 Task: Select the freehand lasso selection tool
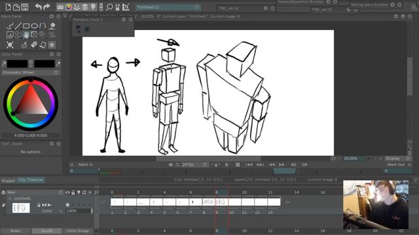18,35
